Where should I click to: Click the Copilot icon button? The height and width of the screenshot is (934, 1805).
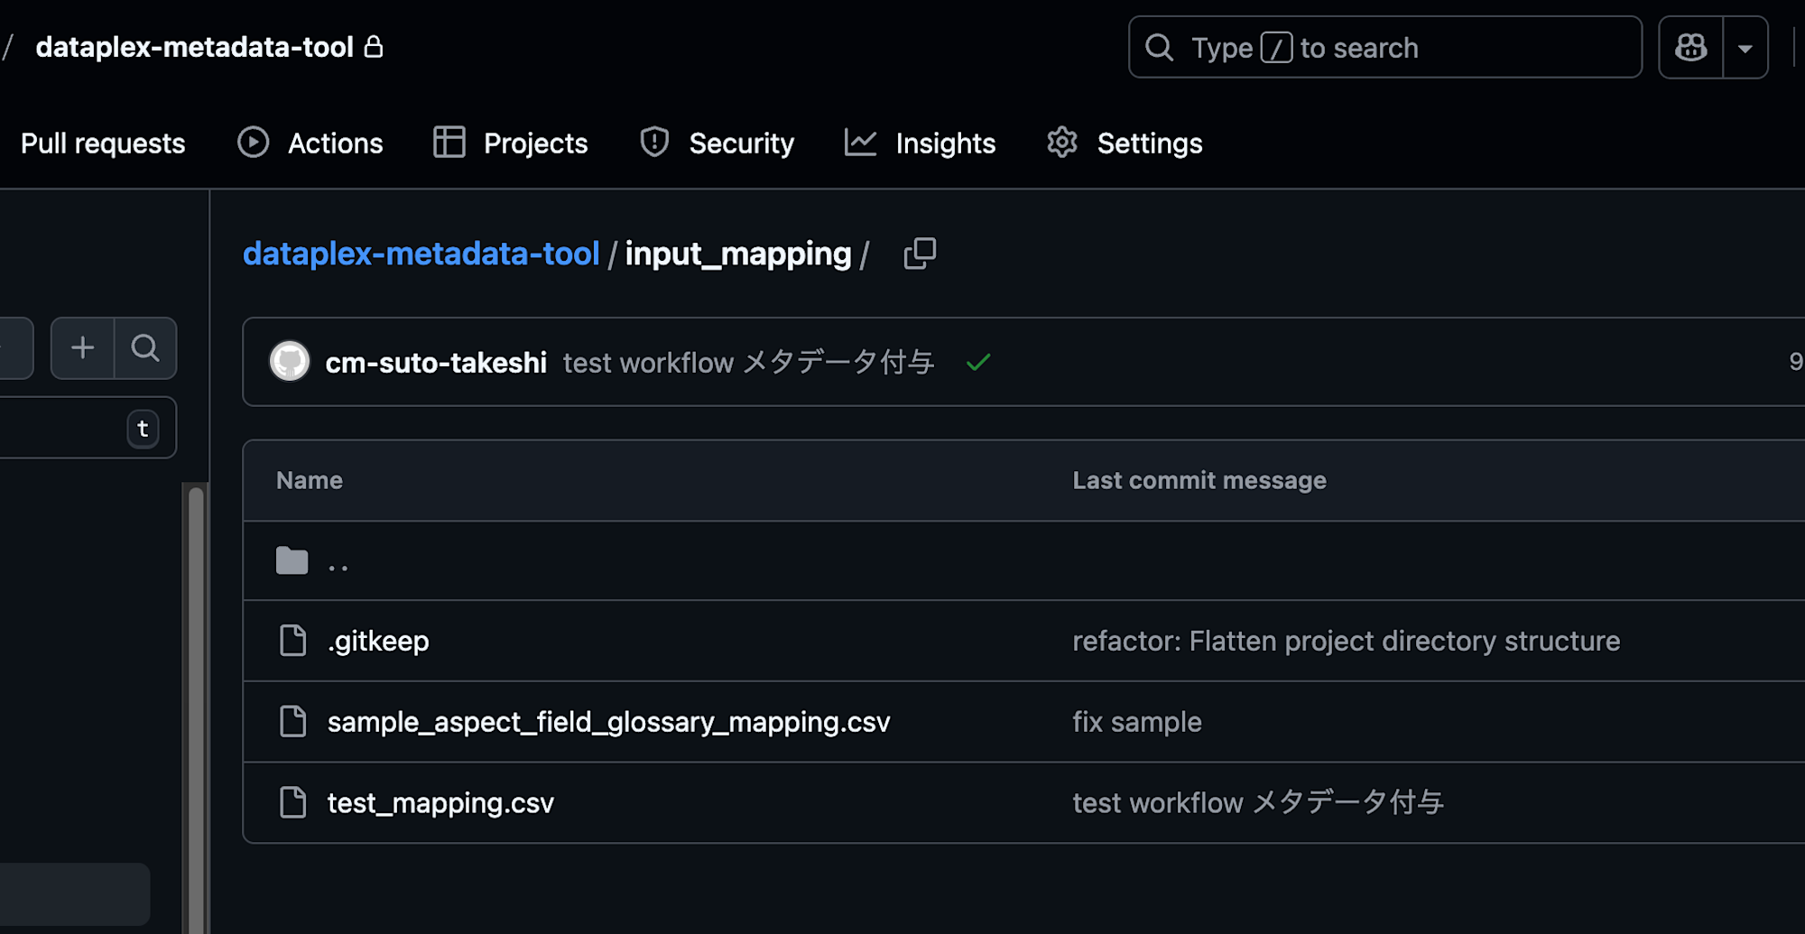point(1690,47)
